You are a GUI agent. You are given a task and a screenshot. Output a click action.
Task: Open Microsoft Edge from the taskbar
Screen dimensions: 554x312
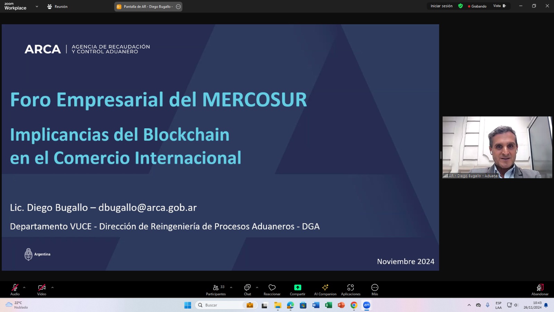[290, 305]
